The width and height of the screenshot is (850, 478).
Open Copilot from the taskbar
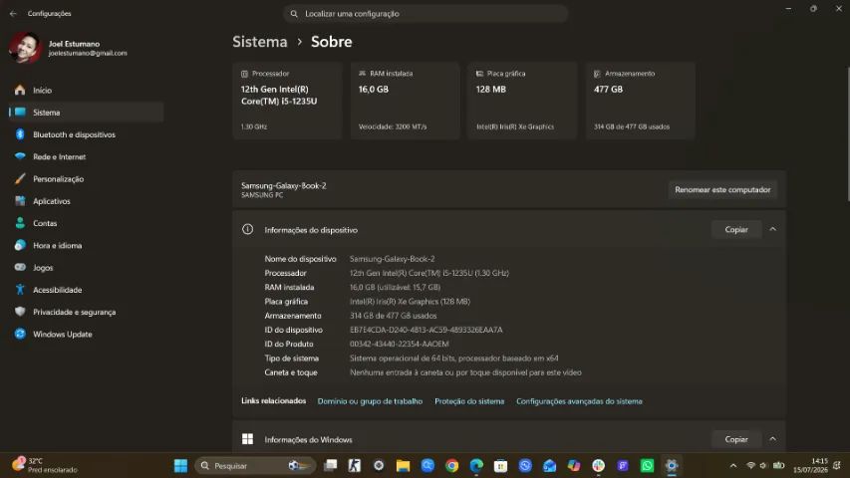pos(574,465)
